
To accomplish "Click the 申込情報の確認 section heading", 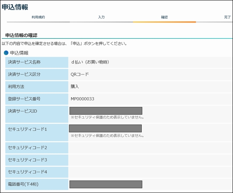I will pos(21,35).
